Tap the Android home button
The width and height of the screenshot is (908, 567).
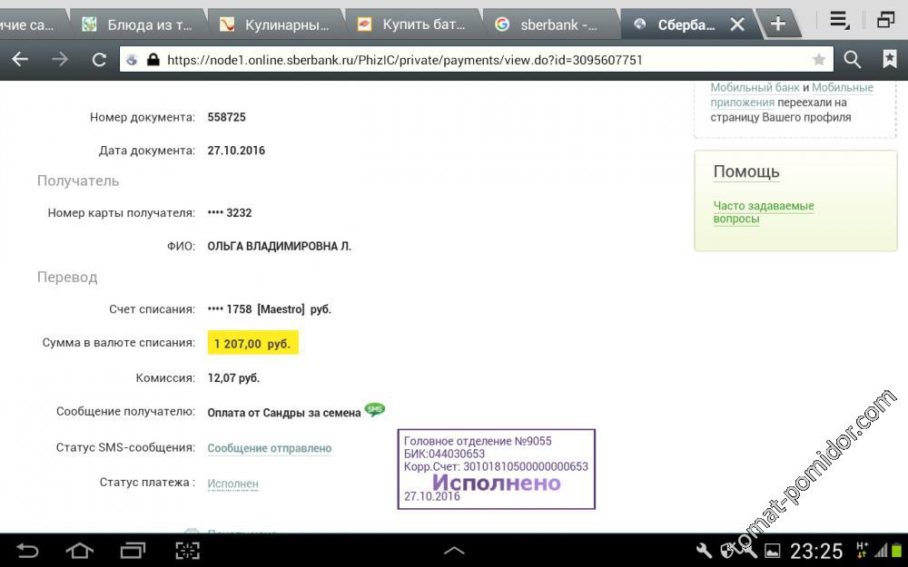point(79,550)
